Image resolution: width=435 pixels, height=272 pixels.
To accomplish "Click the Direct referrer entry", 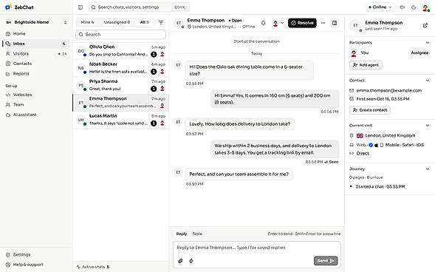I will [363, 153].
